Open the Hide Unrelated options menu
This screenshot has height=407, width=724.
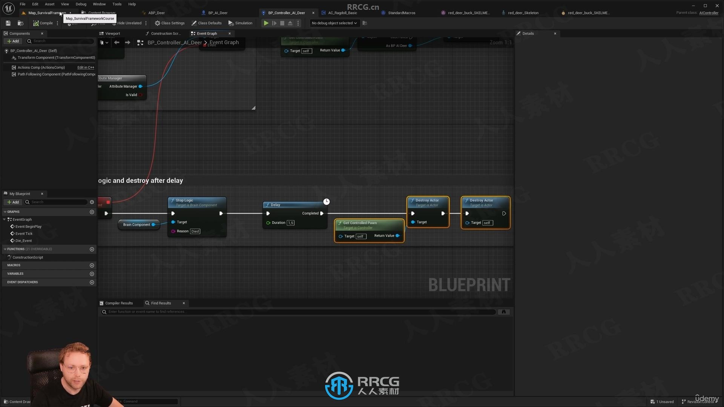point(146,23)
